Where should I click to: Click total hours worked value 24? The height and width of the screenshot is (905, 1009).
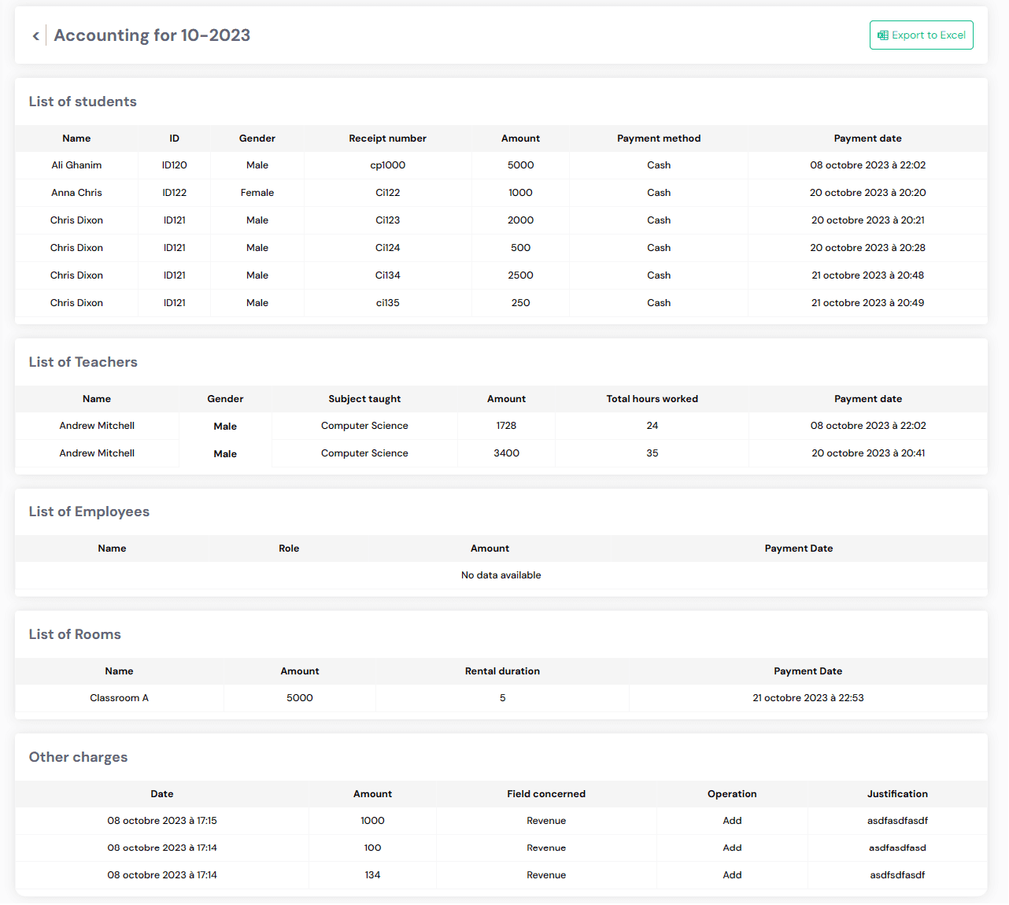652,426
